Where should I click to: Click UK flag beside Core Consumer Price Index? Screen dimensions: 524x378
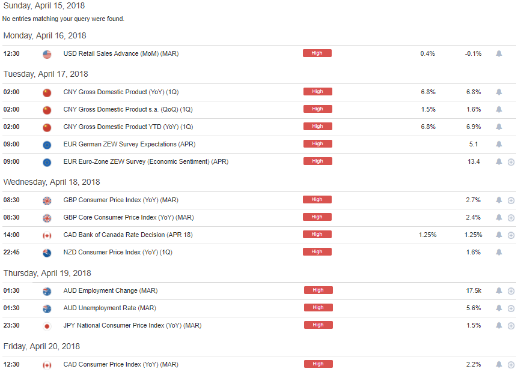(47, 218)
